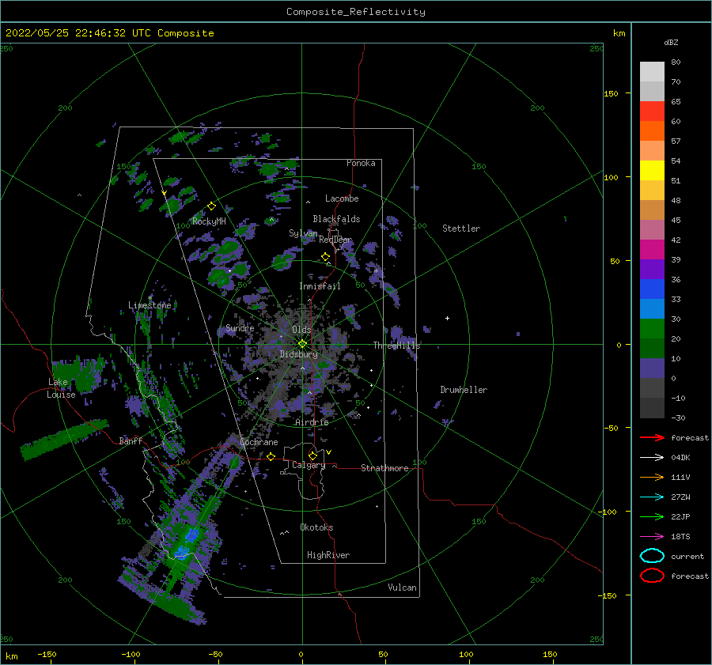Click the yellow diamond marker near Cochrane
The image size is (712, 665).
coord(271,456)
